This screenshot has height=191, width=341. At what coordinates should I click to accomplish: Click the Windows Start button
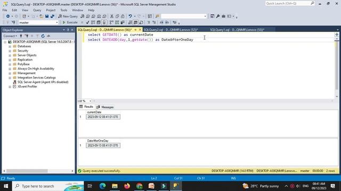coord(6,186)
